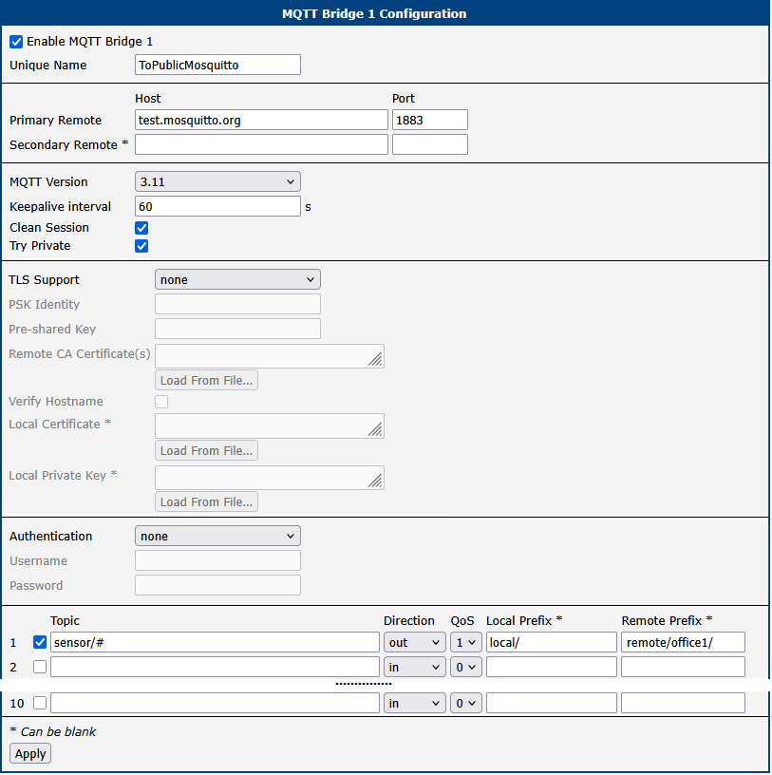Click the Local Private Key text area

coord(270,478)
